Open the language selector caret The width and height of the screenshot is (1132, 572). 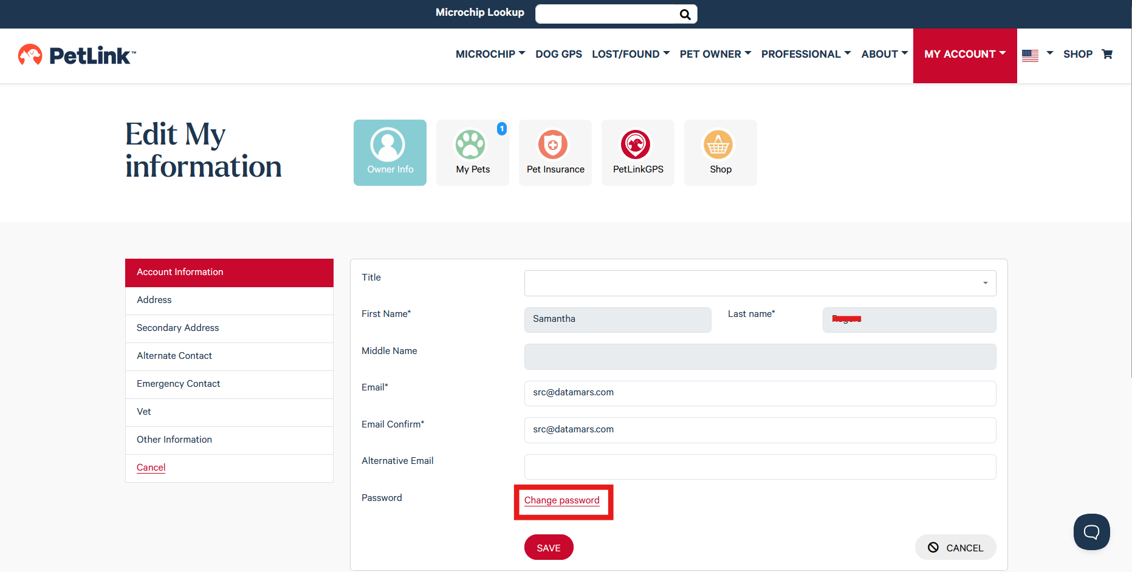click(1049, 53)
